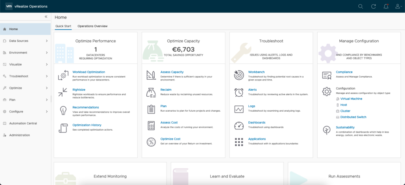The width and height of the screenshot is (405, 185).
Task: Expand the Optimize sidebar chevron
Action: tap(47, 88)
